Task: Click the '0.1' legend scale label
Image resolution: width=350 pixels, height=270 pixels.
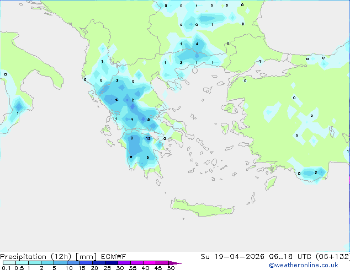Action: [6, 268]
